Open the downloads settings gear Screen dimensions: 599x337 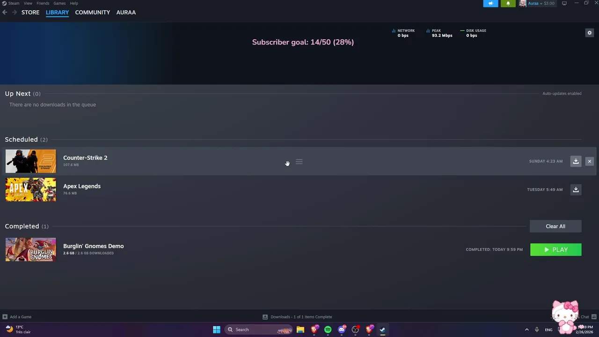pos(590,33)
